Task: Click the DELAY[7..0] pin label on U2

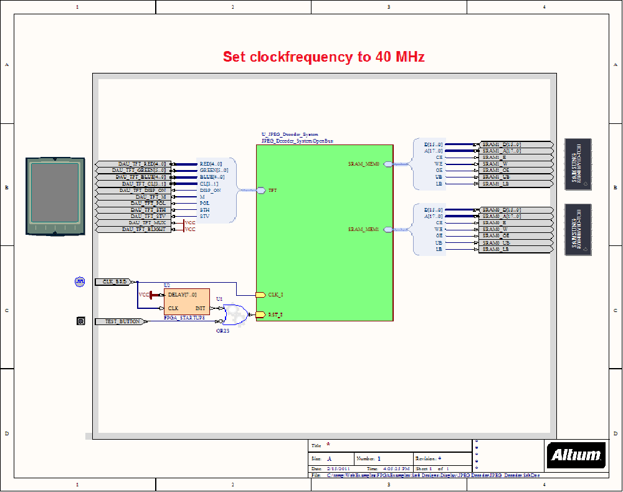Action: (182, 295)
